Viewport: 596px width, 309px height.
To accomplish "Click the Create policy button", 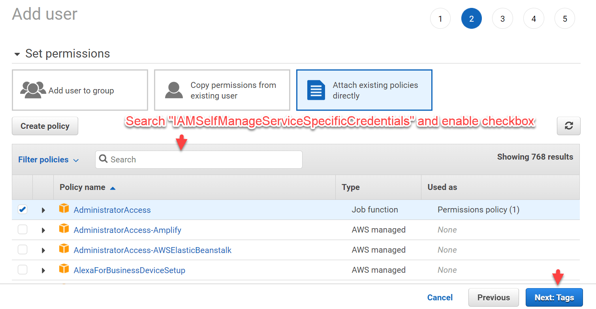I will coord(45,126).
